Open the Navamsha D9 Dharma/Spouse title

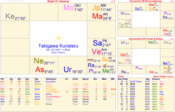tap(146, 1)
